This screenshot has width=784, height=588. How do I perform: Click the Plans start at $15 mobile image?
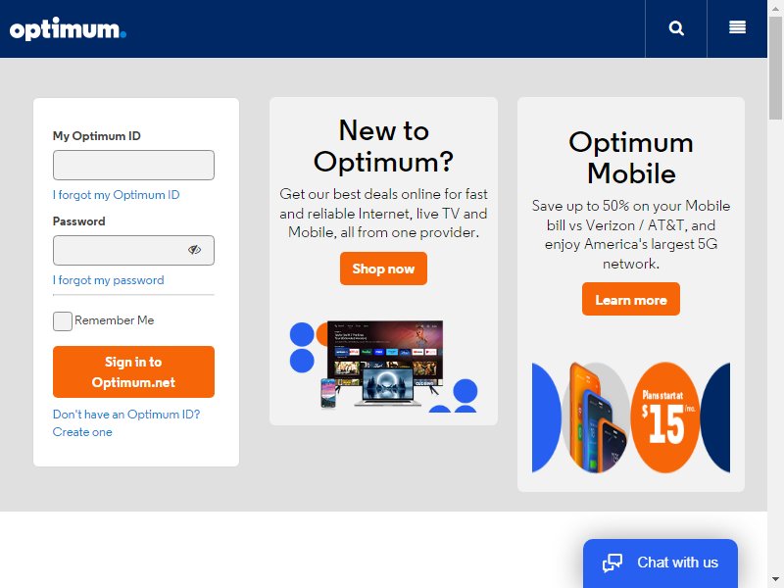630,417
